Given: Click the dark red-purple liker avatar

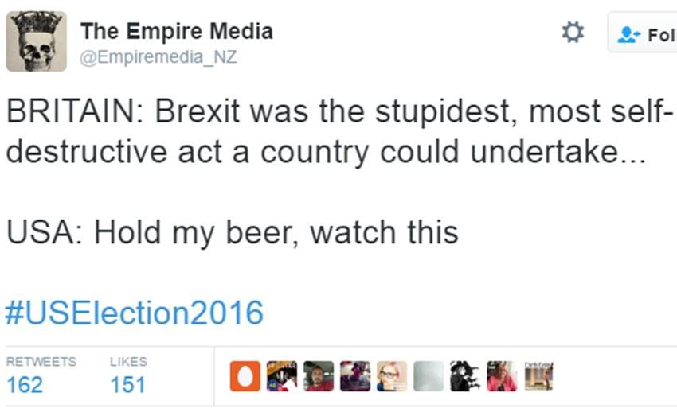Looking at the screenshot, I should (x=355, y=376).
